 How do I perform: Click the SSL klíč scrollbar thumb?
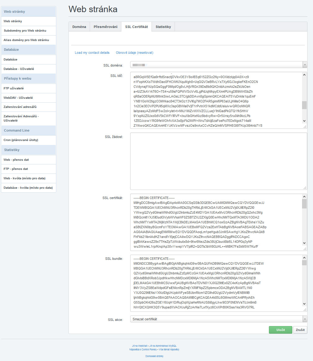point(304,105)
